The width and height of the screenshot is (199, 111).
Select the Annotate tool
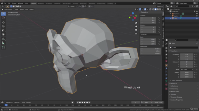pyautogui.click(x=3, y=39)
